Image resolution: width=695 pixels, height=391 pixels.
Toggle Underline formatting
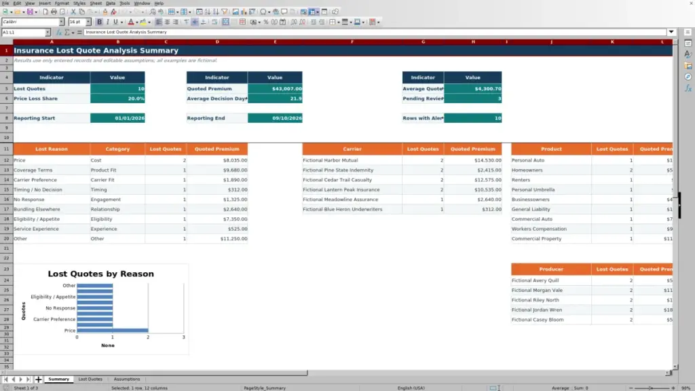(115, 22)
